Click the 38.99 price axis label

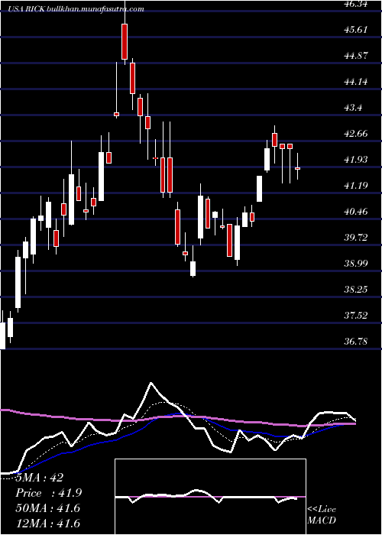pyautogui.click(x=356, y=264)
